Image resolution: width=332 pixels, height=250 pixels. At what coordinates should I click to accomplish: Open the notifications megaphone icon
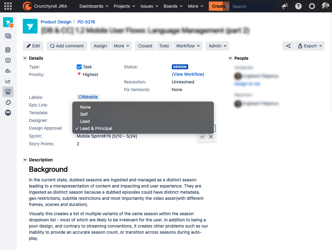[285, 6]
